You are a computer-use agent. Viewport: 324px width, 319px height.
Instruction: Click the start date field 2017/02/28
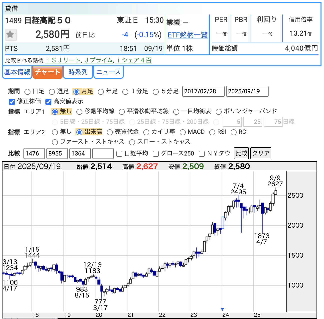point(203,91)
